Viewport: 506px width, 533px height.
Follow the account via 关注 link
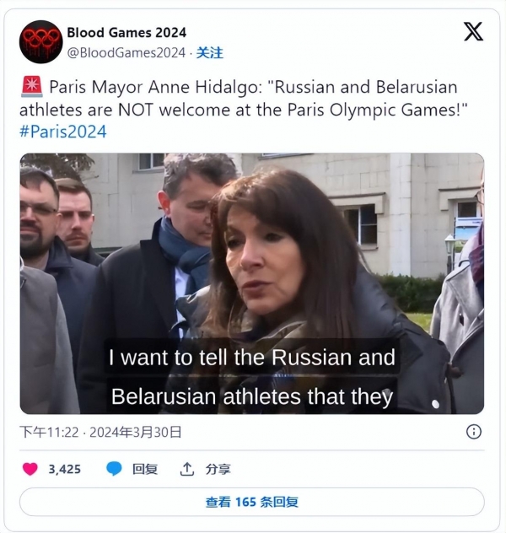click(210, 52)
